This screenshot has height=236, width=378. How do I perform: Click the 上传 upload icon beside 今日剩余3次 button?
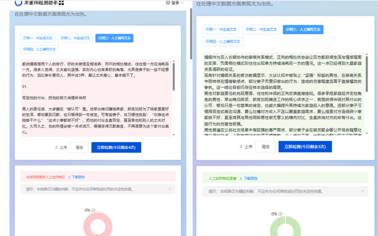(241, 147)
